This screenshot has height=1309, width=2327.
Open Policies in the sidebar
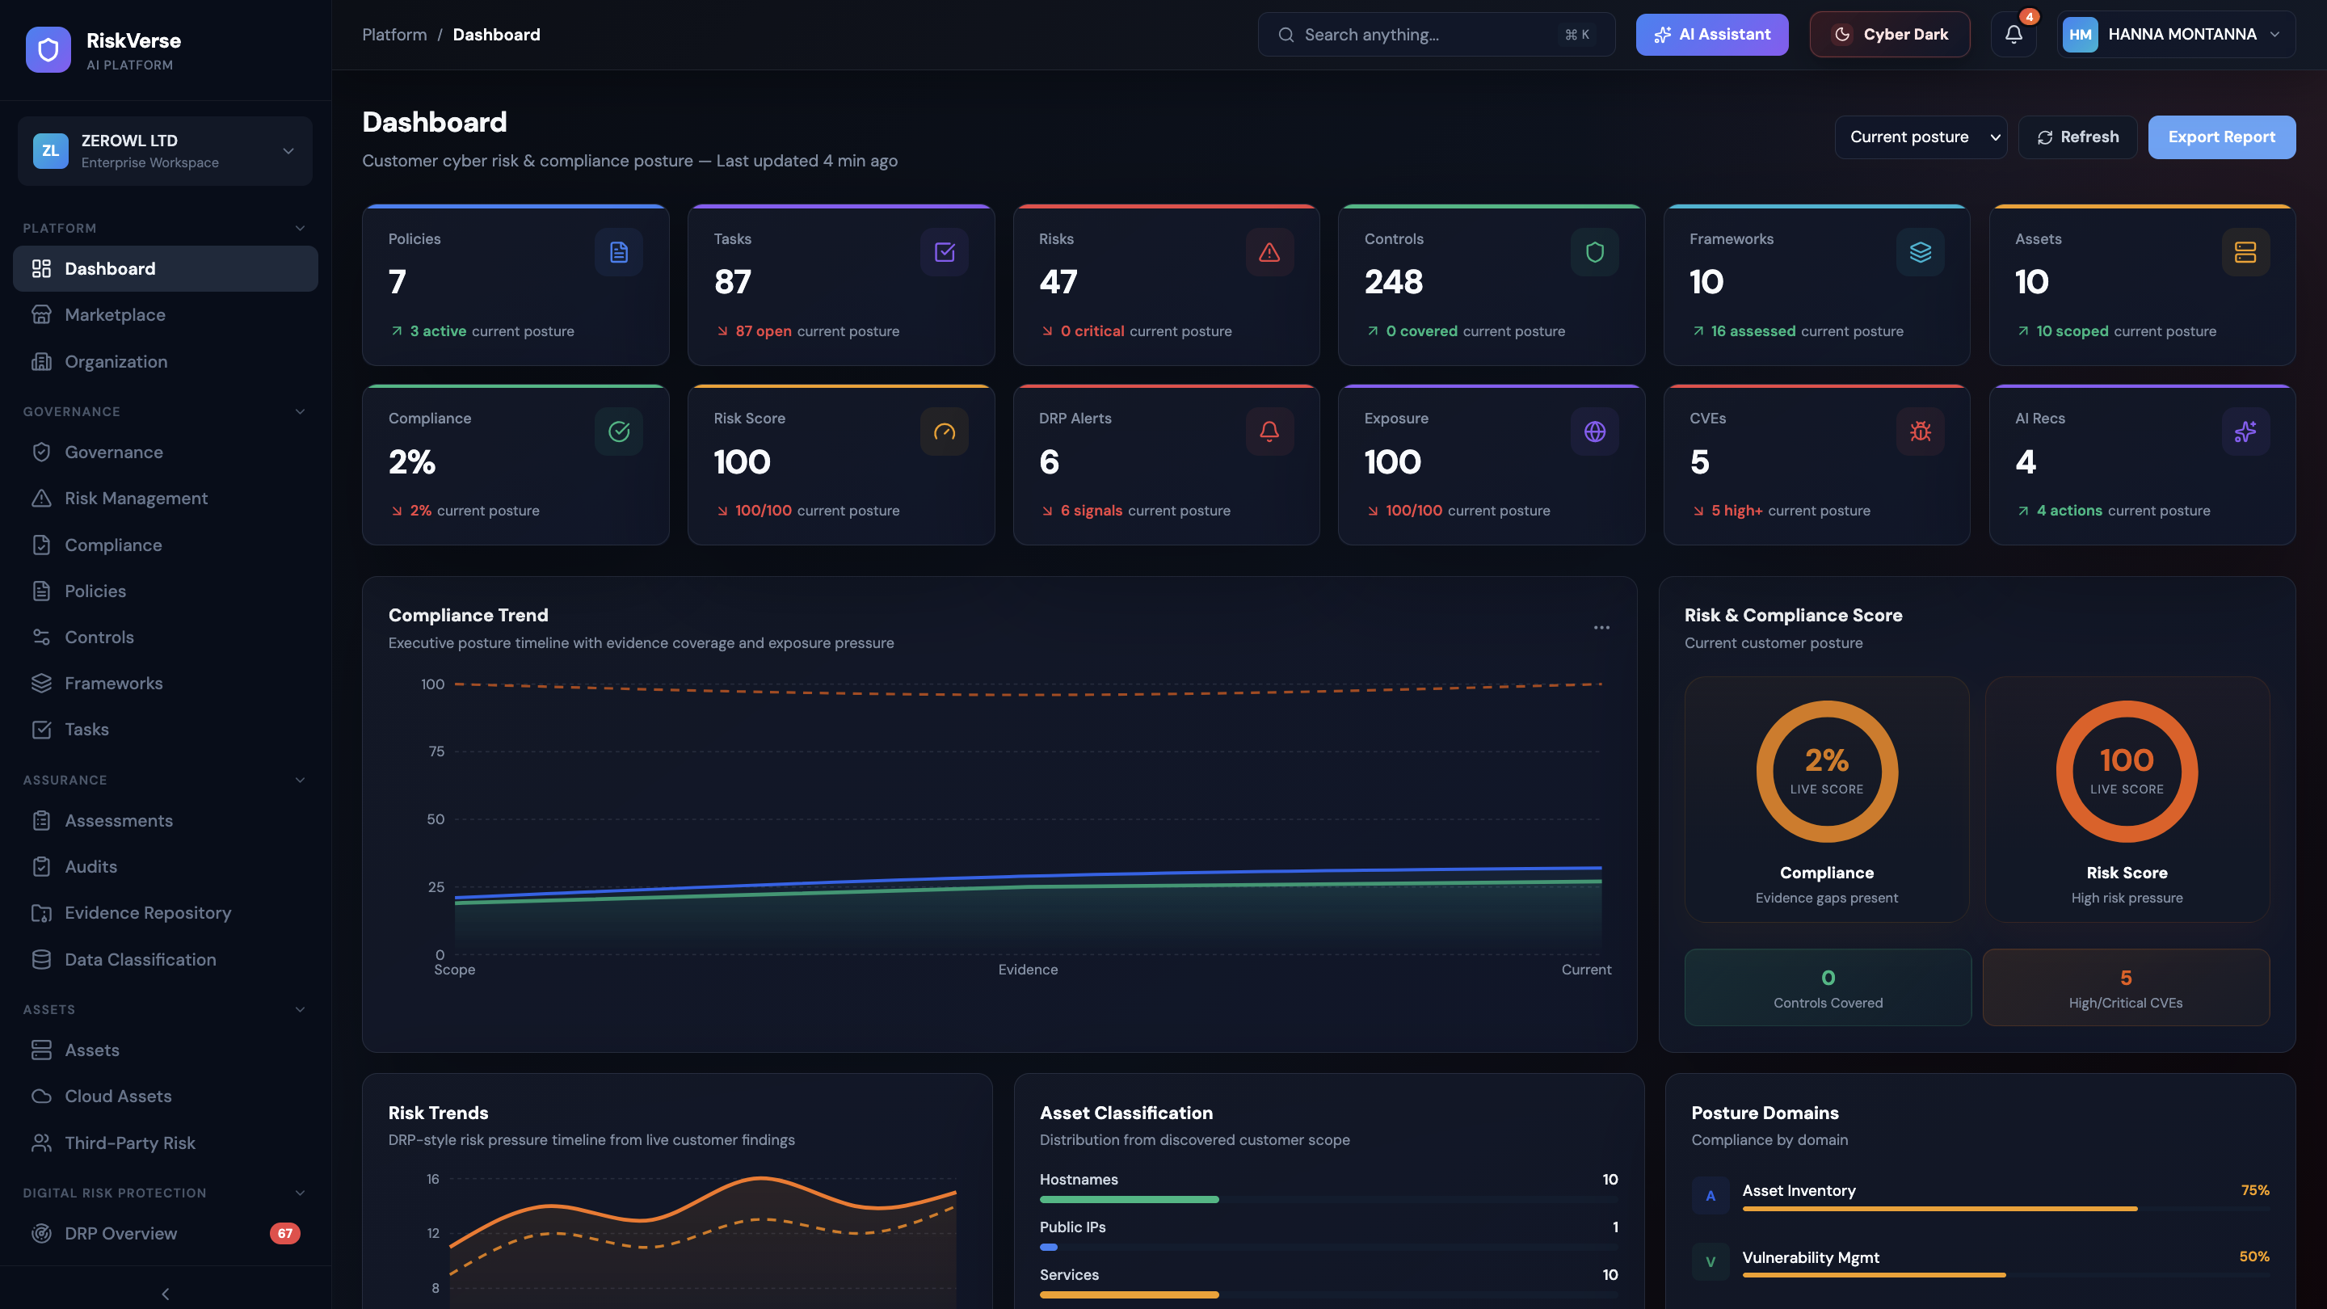click(166, 591)
